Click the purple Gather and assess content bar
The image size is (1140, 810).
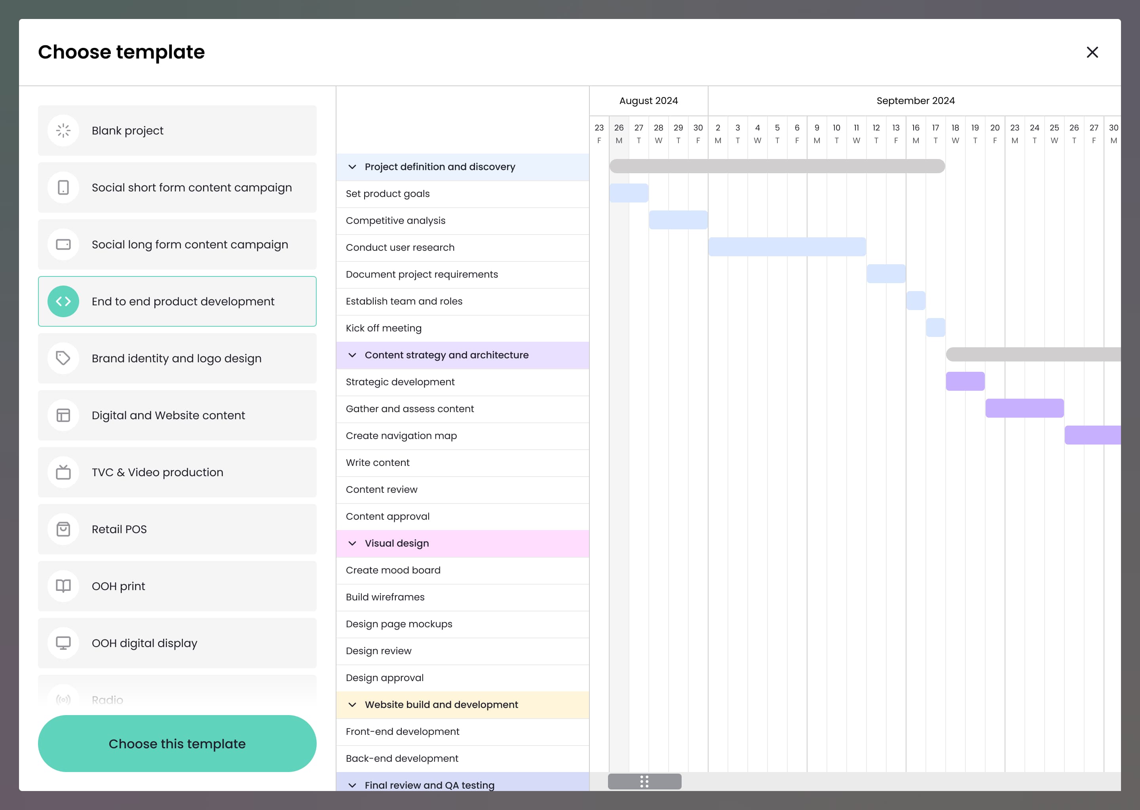pyautogui.click(x=1024, y=408)
